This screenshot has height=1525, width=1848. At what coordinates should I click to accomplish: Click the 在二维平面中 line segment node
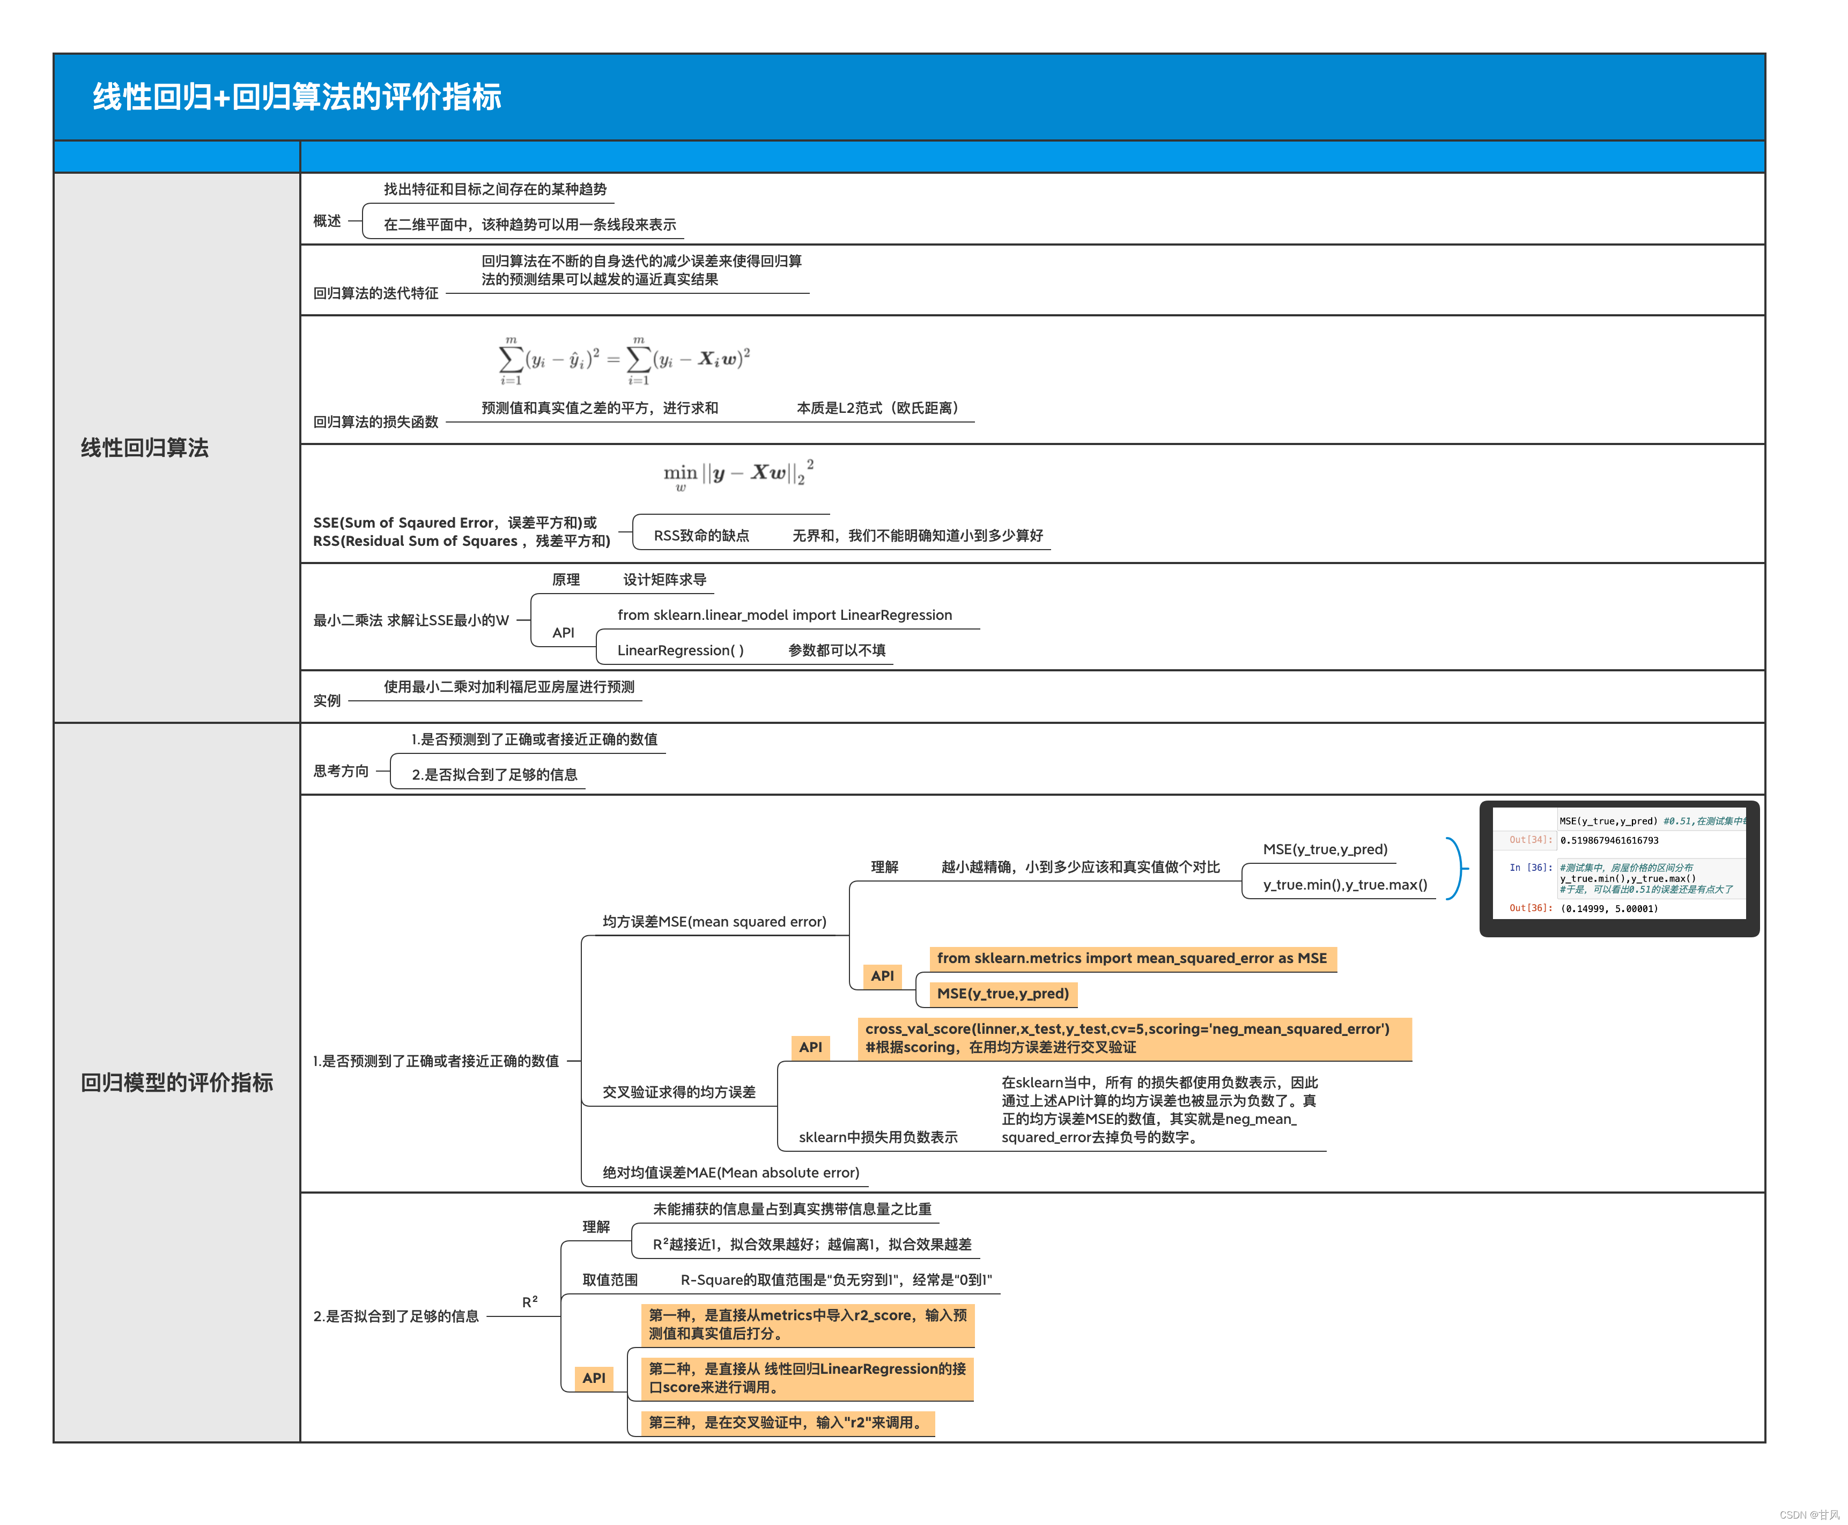coord(530,224)
